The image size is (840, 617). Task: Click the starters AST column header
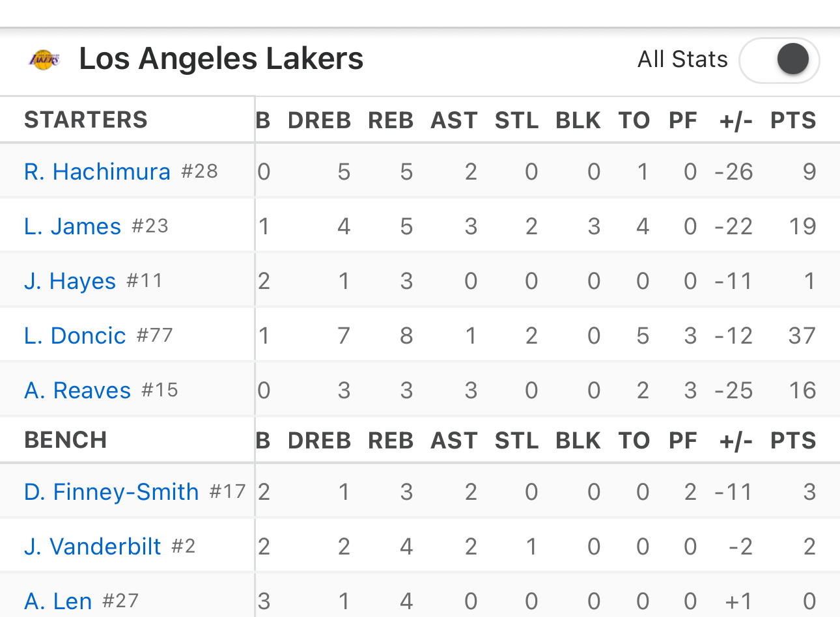click(x=454, y=120)
